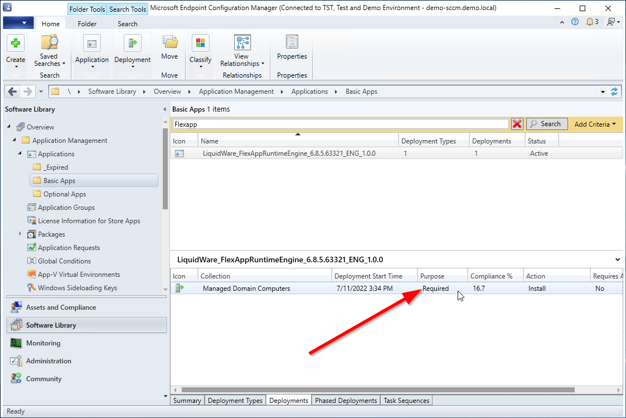
Task: Click the Flexapp search input field
Action: coord(340,124)
